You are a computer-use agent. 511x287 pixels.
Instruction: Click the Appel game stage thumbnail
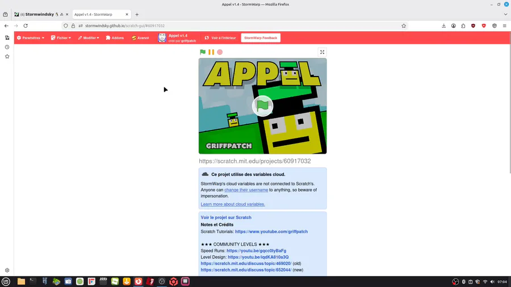263,106
